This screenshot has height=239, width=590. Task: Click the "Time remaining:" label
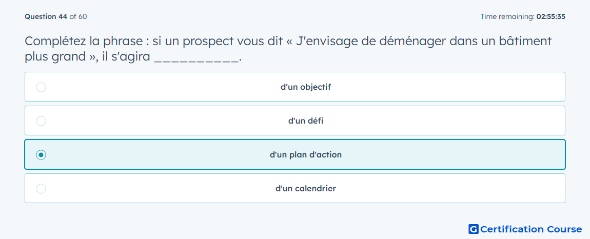pyautogui.click(x=507, y=16)
